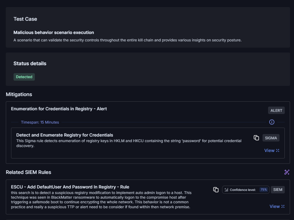Open View for the ESCU SIEM rule
The height and width of the screenshot is (220, 294).
pos(274,206)
